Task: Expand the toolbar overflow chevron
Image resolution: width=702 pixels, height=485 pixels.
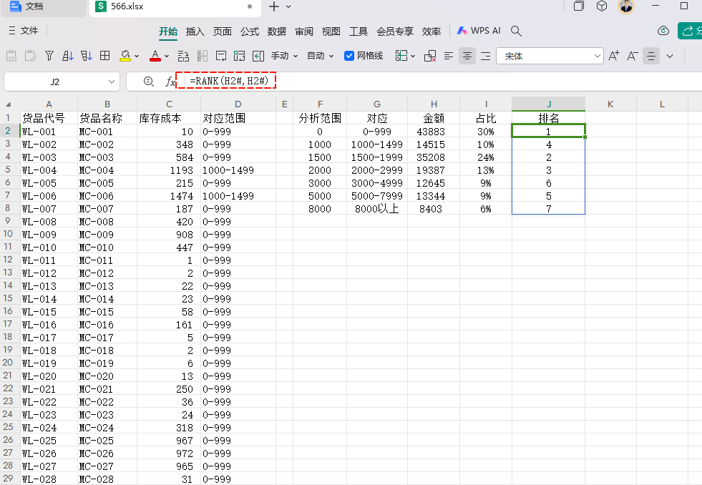Action: (670, 57)
